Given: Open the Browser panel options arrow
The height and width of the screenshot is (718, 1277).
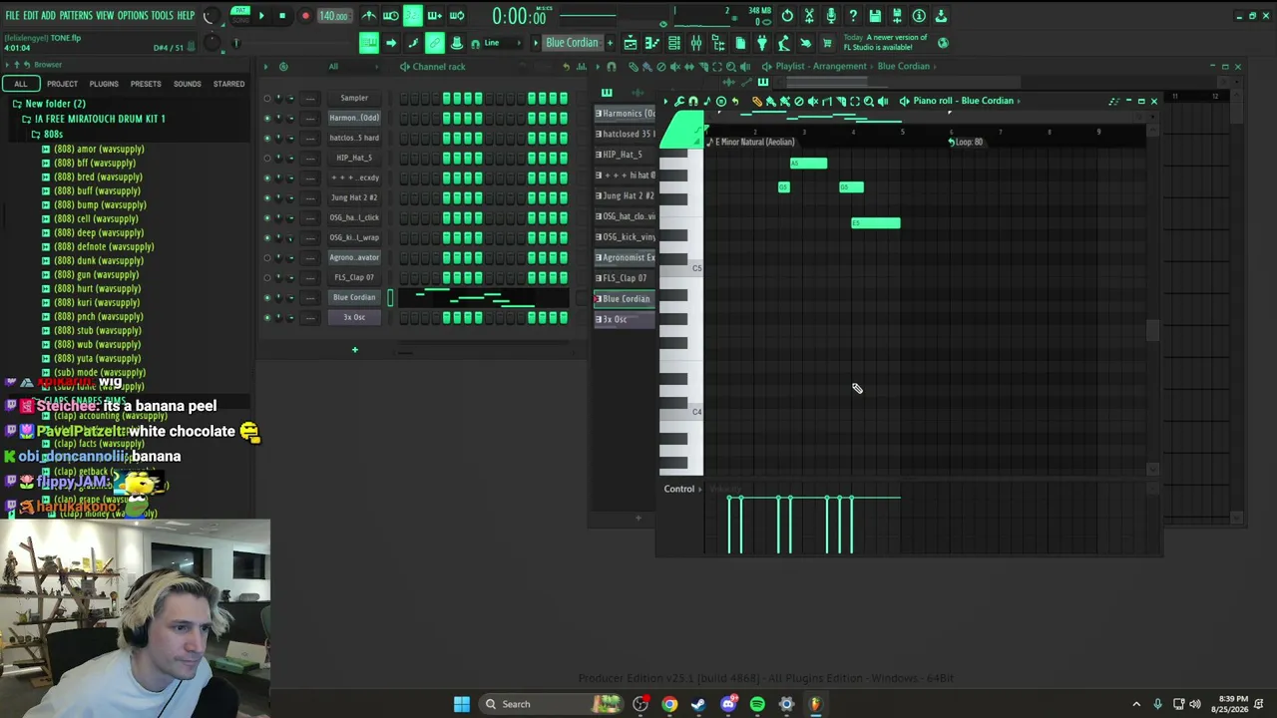Looking at the screenshot, I should coord(8,65).
